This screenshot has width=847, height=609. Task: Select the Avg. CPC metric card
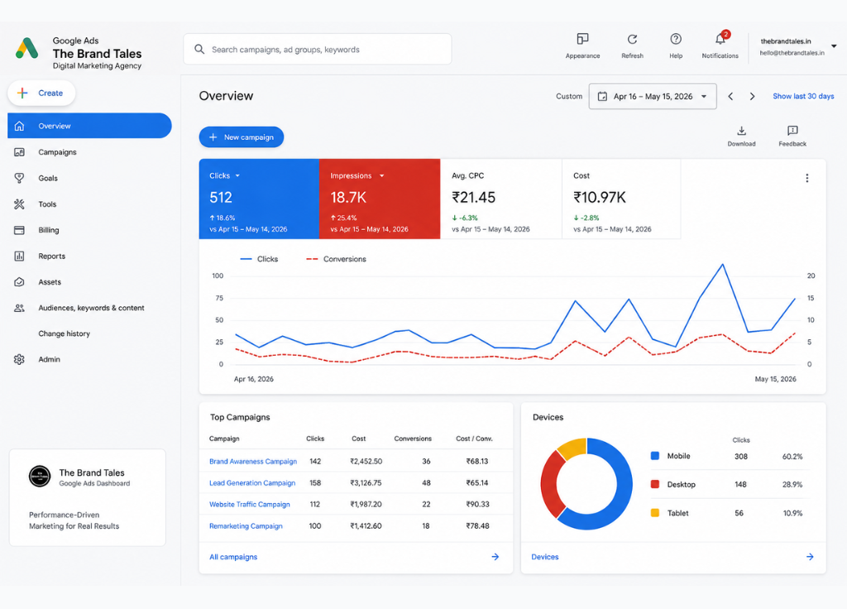[x=501, y=199]
